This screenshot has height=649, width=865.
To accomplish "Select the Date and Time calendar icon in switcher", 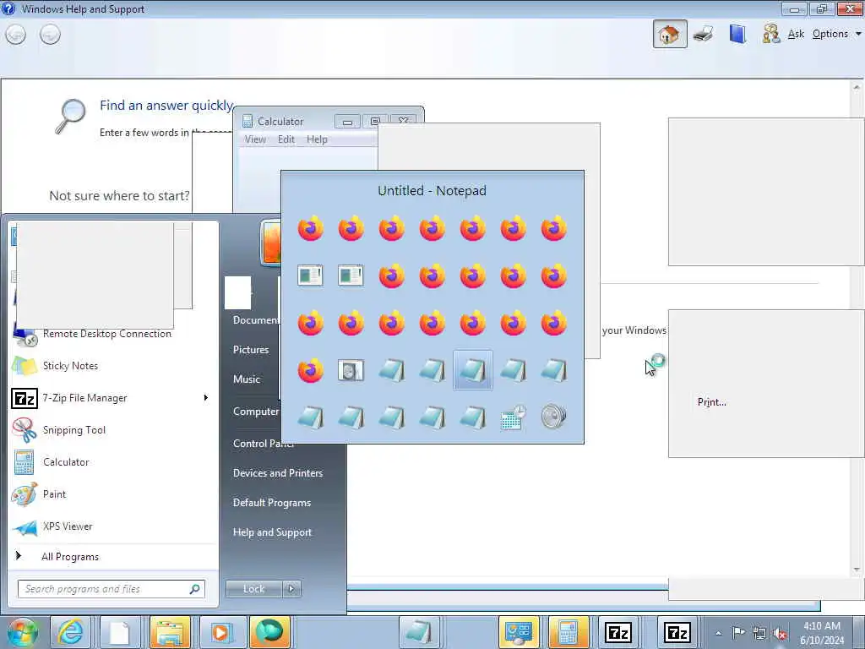I will (513, 417).
